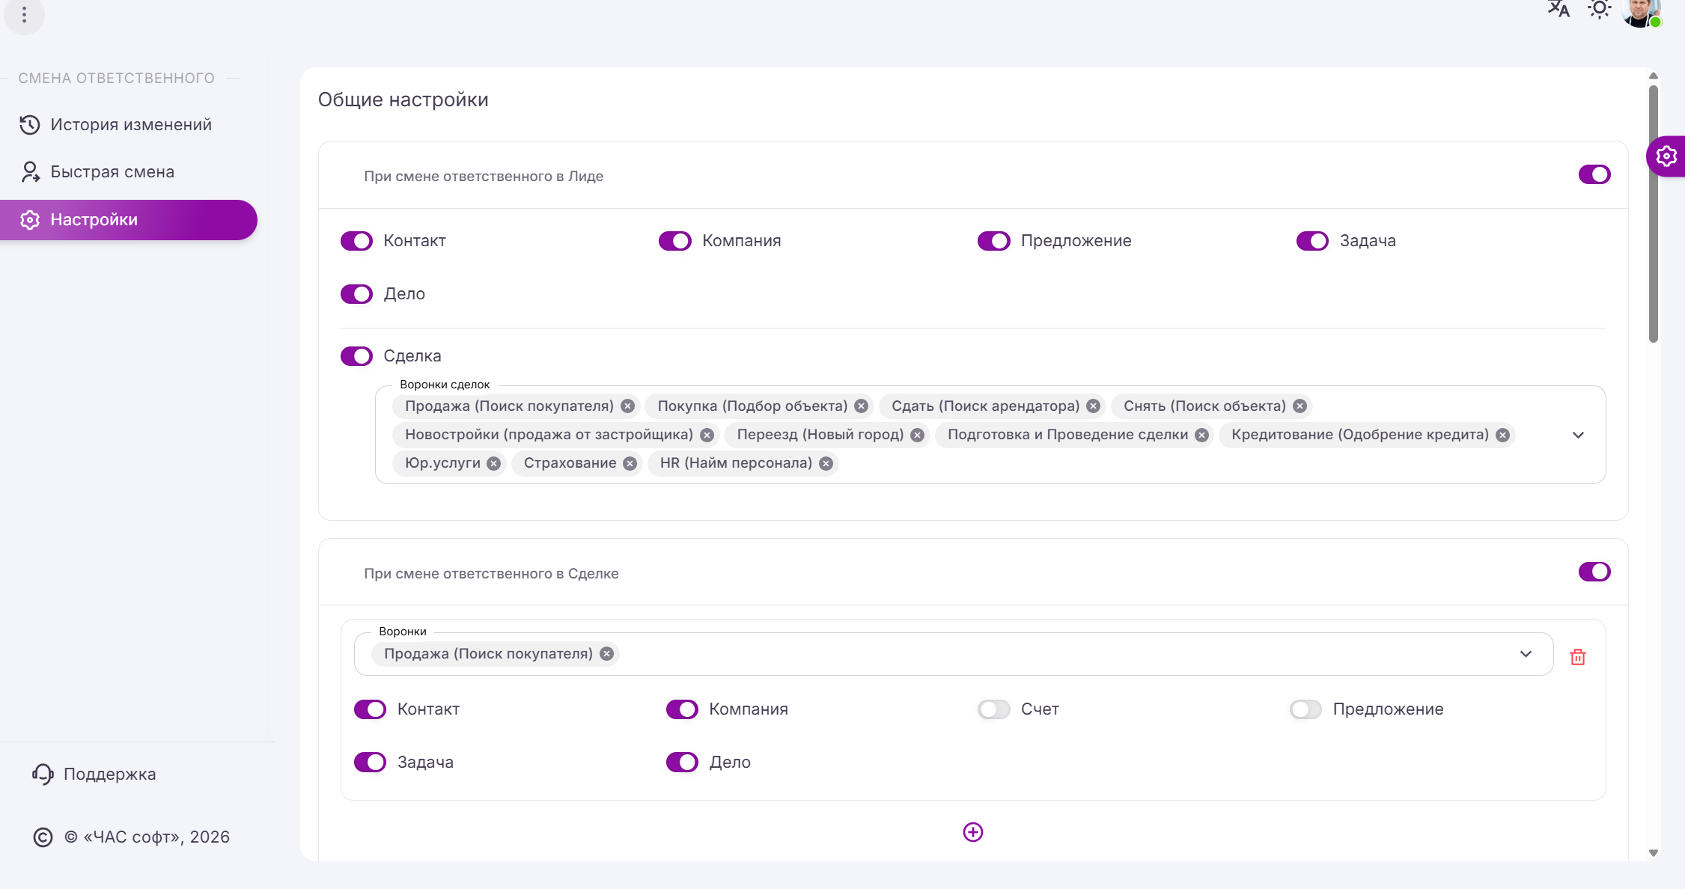
Task: Expand the Воронки сделок dropdown chevron
Action: click(1578, 435)
